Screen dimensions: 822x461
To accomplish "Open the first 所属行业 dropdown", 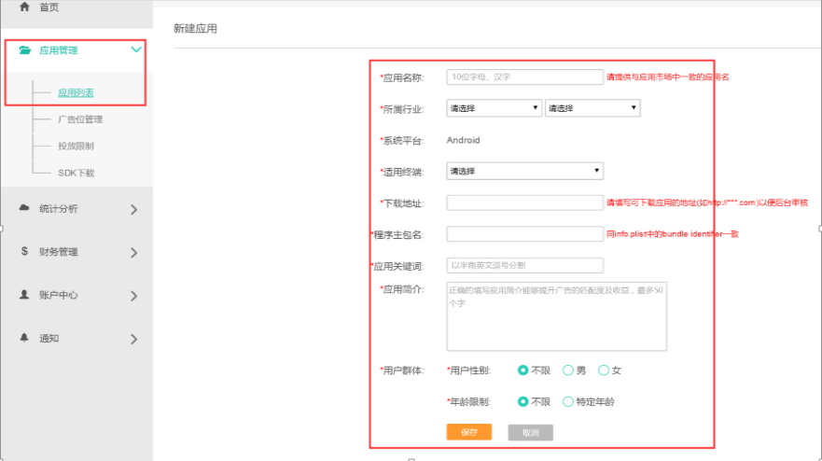I will tap(494, 108).
